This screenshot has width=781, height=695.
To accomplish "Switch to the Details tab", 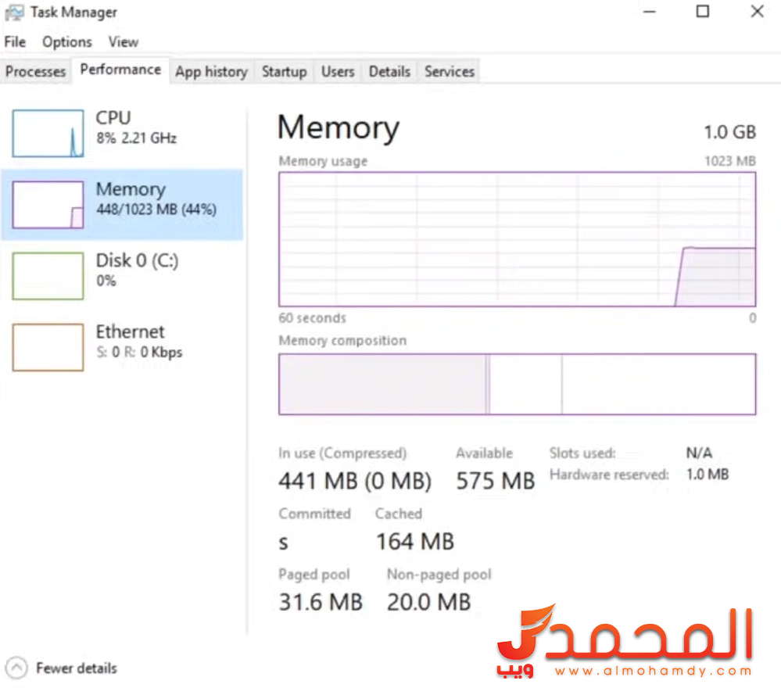I will (389, 72).
